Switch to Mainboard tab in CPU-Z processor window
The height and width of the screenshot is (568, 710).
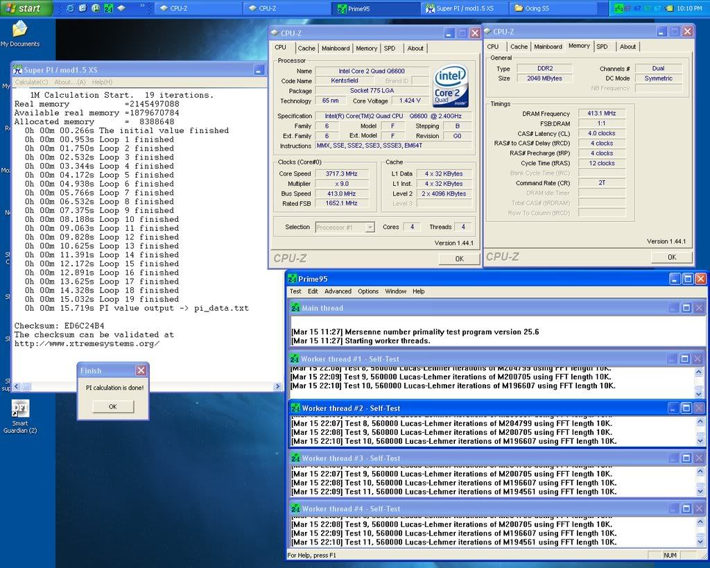pos(336,48)
